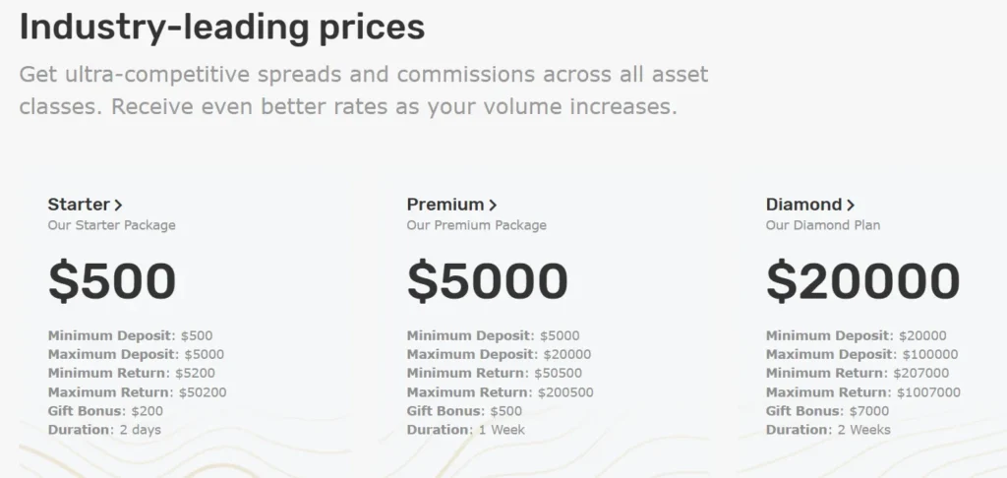Select the 'Our Premium Package' subtitle
1007x478 pixels.
(x=476, y=225)
